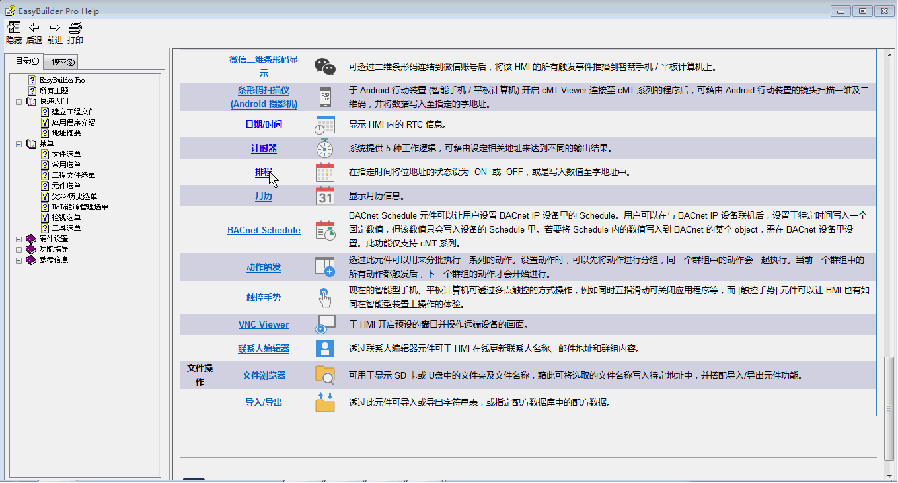898x483 pixels.
Task: Select 资料/历史选单 in the tree
Action: coord(74,196)
